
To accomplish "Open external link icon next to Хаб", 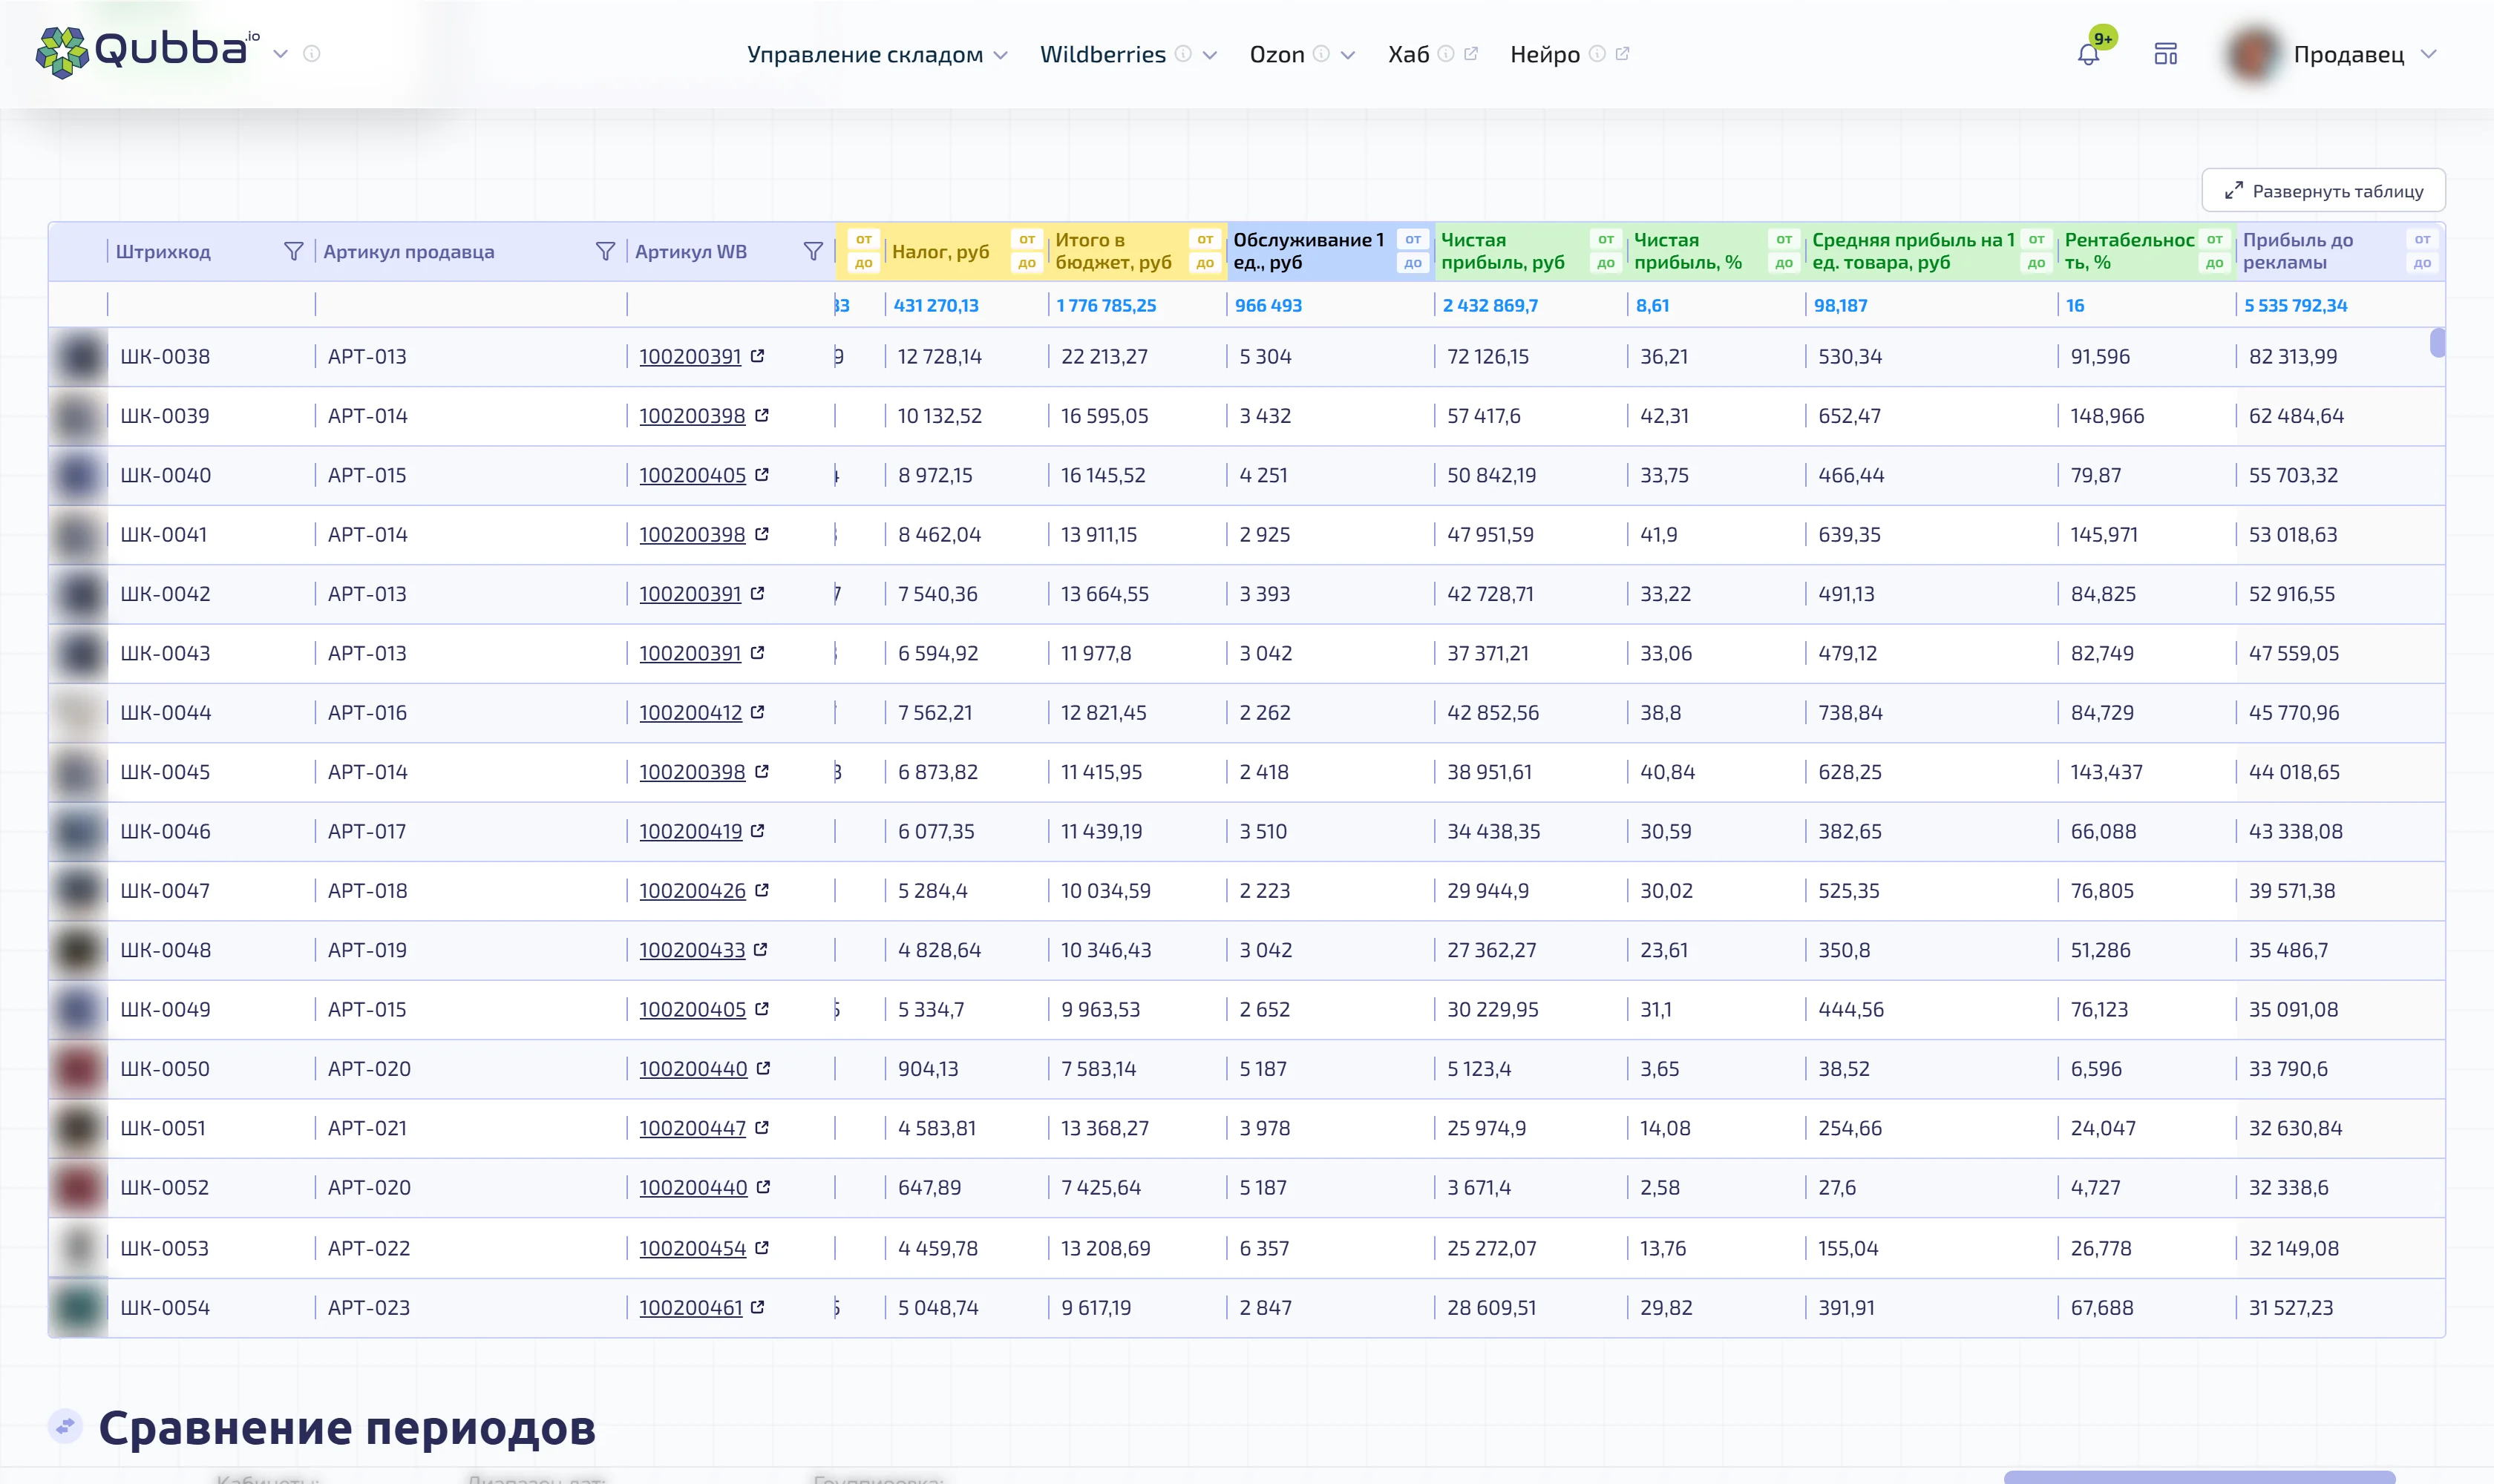I will click(x=1472, y=53).
